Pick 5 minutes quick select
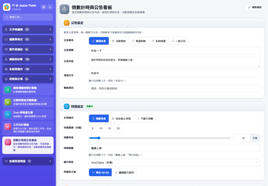This screenshot has width=268, height=186. click(x=93, y=128)
